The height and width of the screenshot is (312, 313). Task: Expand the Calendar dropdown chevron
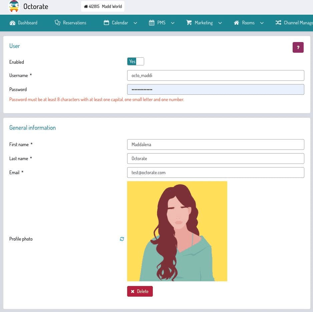[135, 23]
